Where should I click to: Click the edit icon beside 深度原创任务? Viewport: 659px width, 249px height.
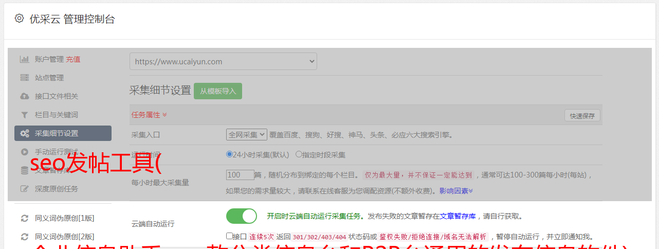(24, 189)
